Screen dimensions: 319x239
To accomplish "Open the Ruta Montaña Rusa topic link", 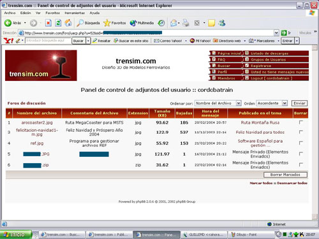I will pyautogui.click(x=260, y=122).
